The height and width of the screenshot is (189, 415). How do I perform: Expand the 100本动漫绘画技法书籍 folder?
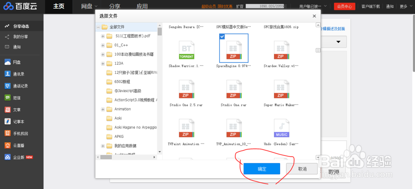click(x=103, y=54)
